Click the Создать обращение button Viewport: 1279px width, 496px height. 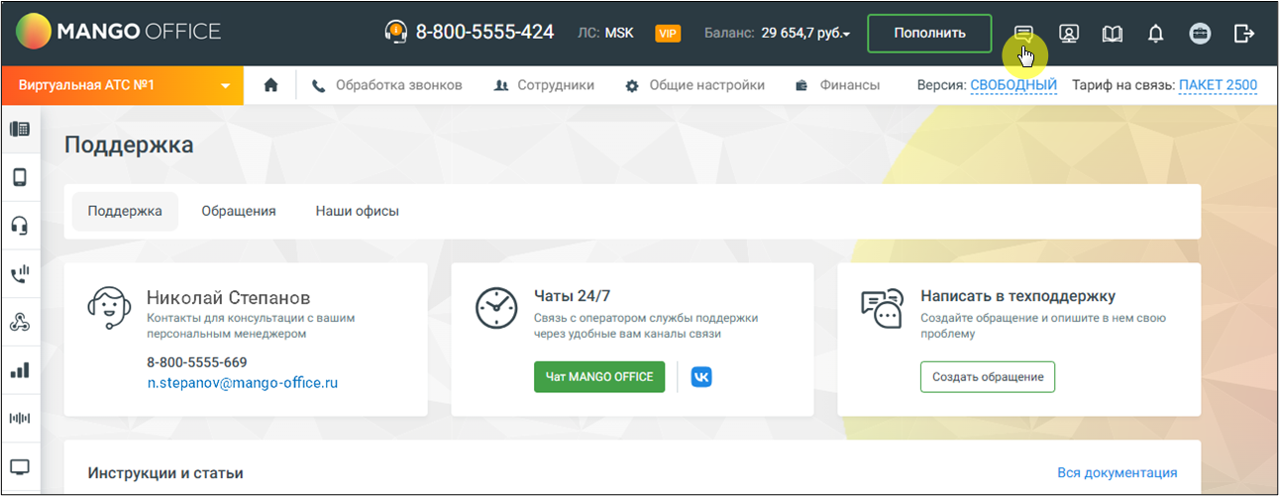click(988, 377)
